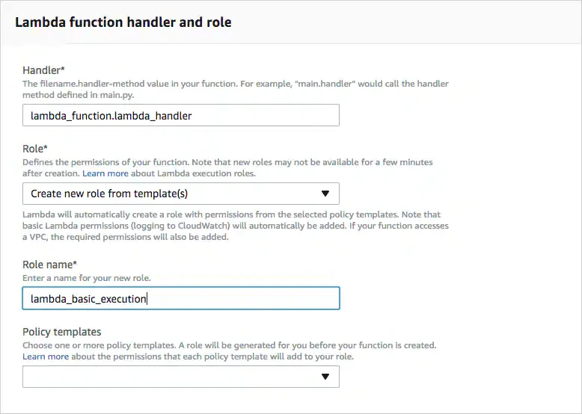Image resolution: width=582 pixels, height=414 pixels.
Task: Click the 'Choose one or more policy templates' text
Action: tap(229, 345)
